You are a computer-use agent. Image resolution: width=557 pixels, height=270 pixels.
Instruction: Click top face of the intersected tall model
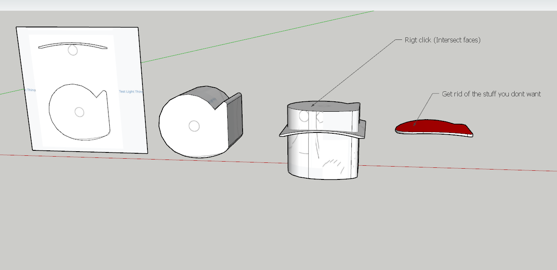332,107
